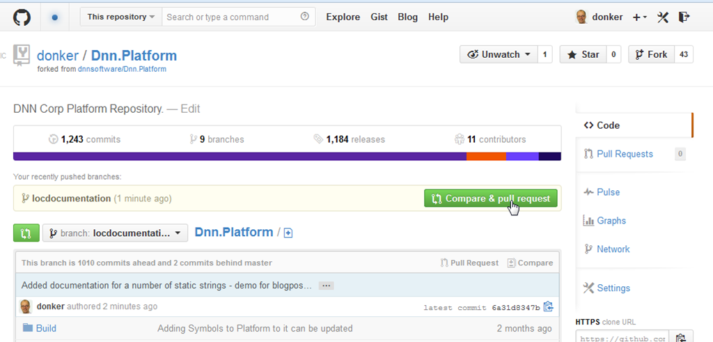
Task: Click donker commit author avatar
Action: (x=26, y=306)
